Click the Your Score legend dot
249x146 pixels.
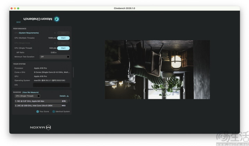(x=38, y=111)
